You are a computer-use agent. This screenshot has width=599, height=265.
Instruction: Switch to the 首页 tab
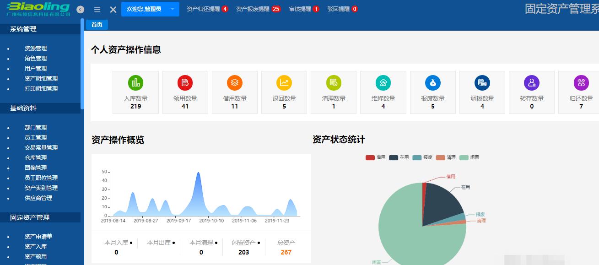point(96,25)
